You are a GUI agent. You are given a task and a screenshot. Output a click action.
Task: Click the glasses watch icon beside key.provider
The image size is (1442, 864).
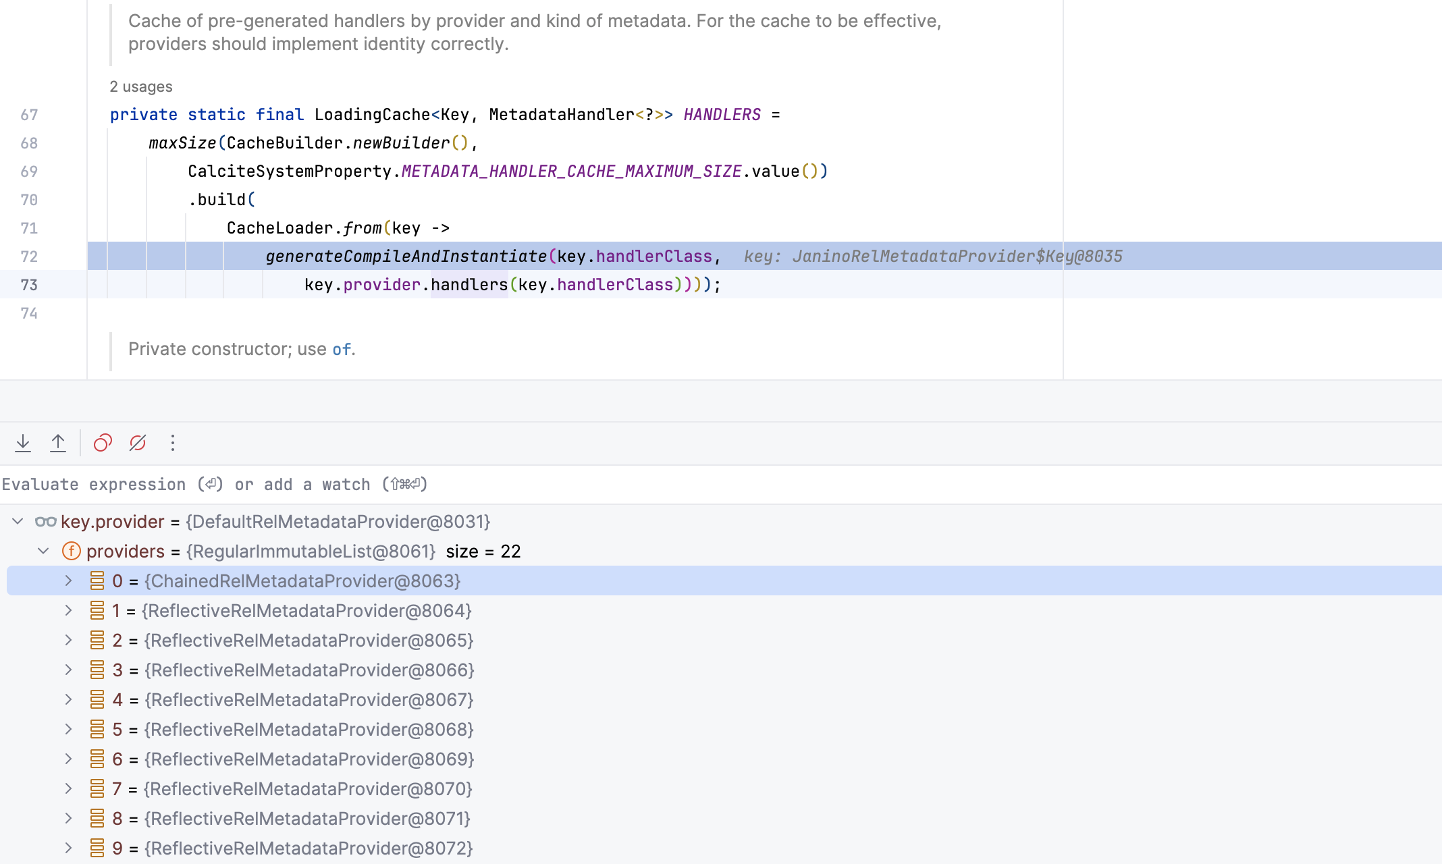click(45, 522)
